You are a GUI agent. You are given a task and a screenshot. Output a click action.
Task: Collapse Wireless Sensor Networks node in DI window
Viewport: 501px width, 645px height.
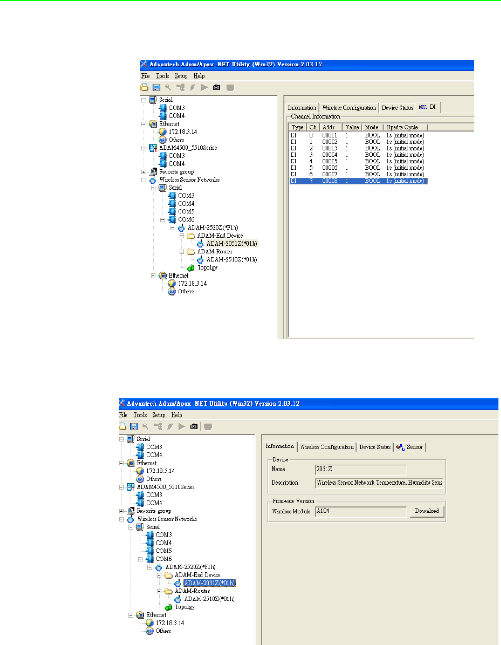(x=144, y=180)
